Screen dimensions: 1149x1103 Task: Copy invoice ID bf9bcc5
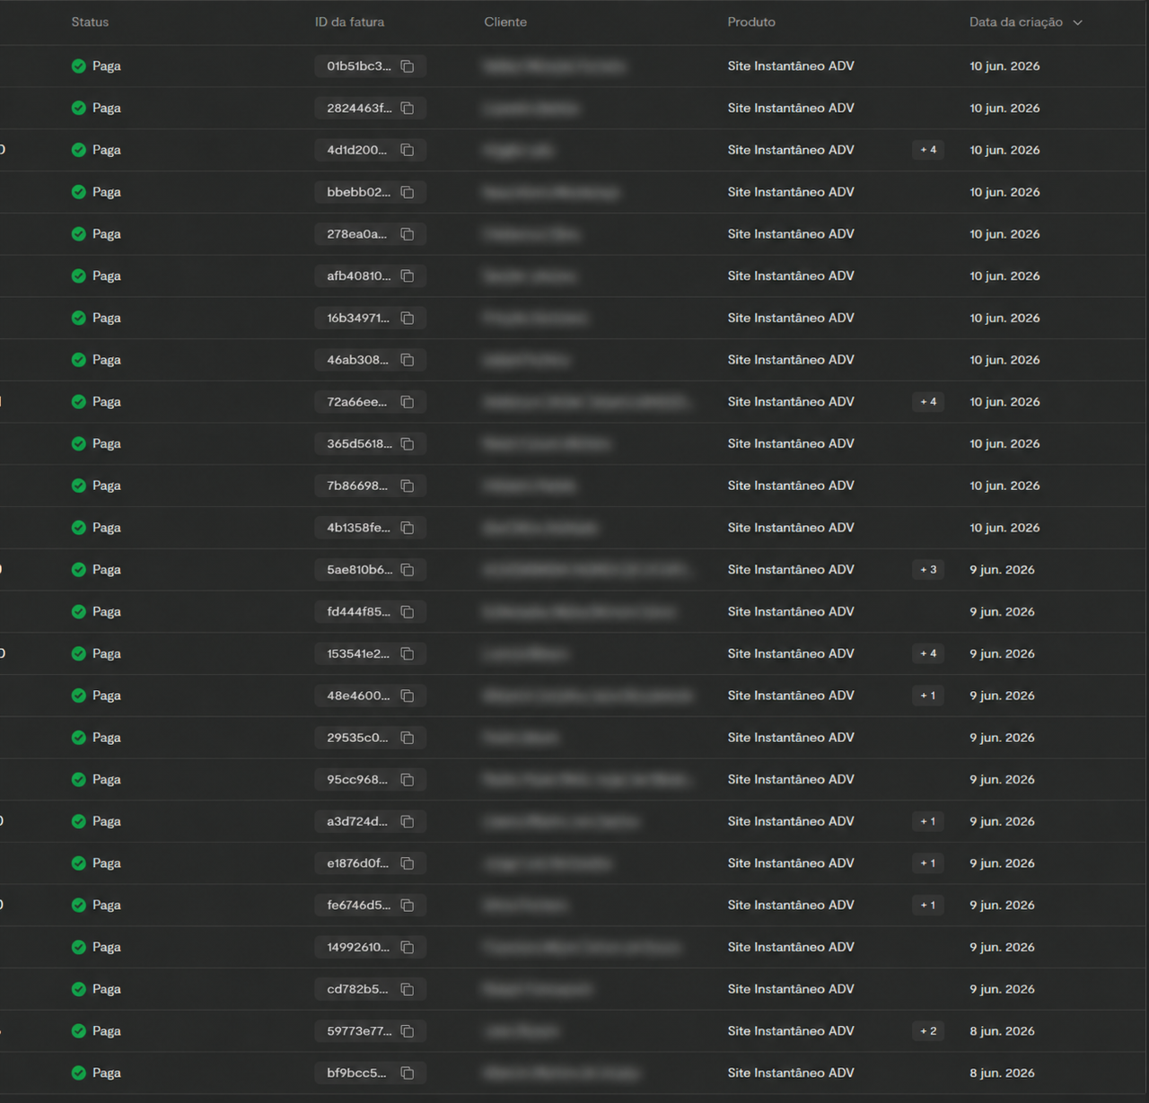pos(408,1073)
